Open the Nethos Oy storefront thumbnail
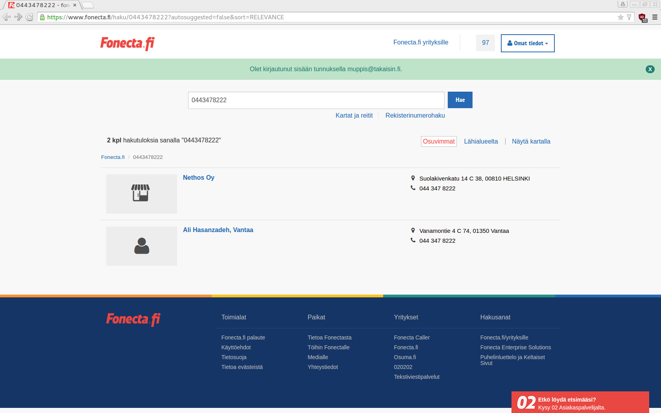661x413 pixels. [142, 194]
